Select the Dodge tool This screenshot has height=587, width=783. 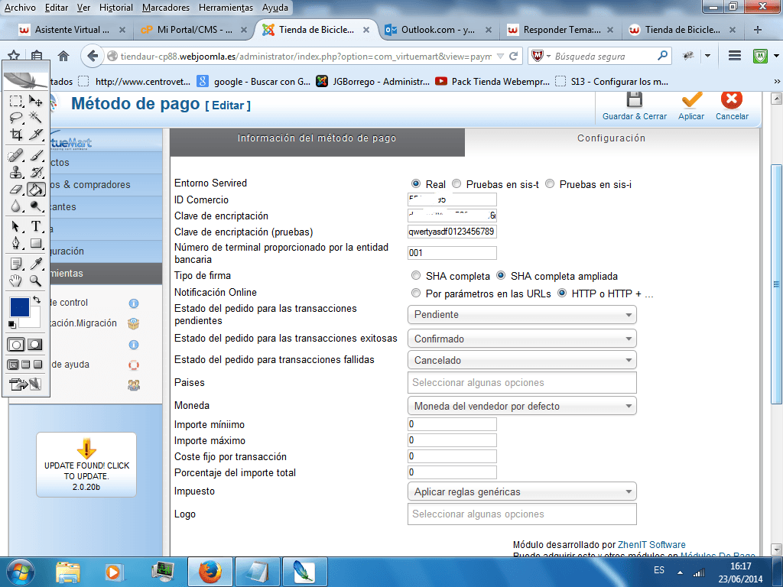pos(35,206)
